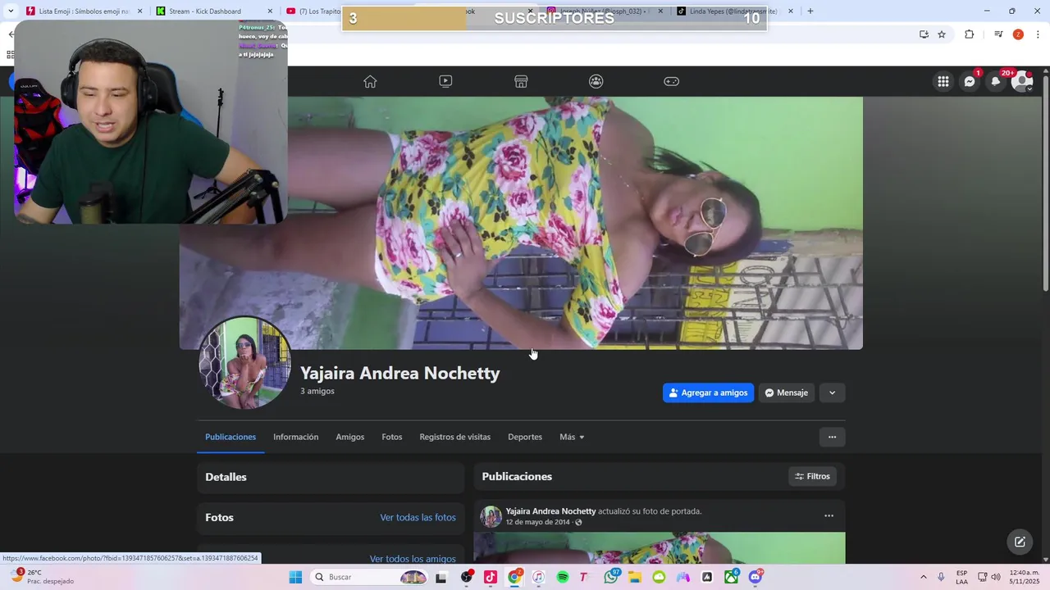Viewport: 1050px width, 590px height.
Task: Open the floral dress cover photo
Action: pyautogui.click(x=521, y=223)
